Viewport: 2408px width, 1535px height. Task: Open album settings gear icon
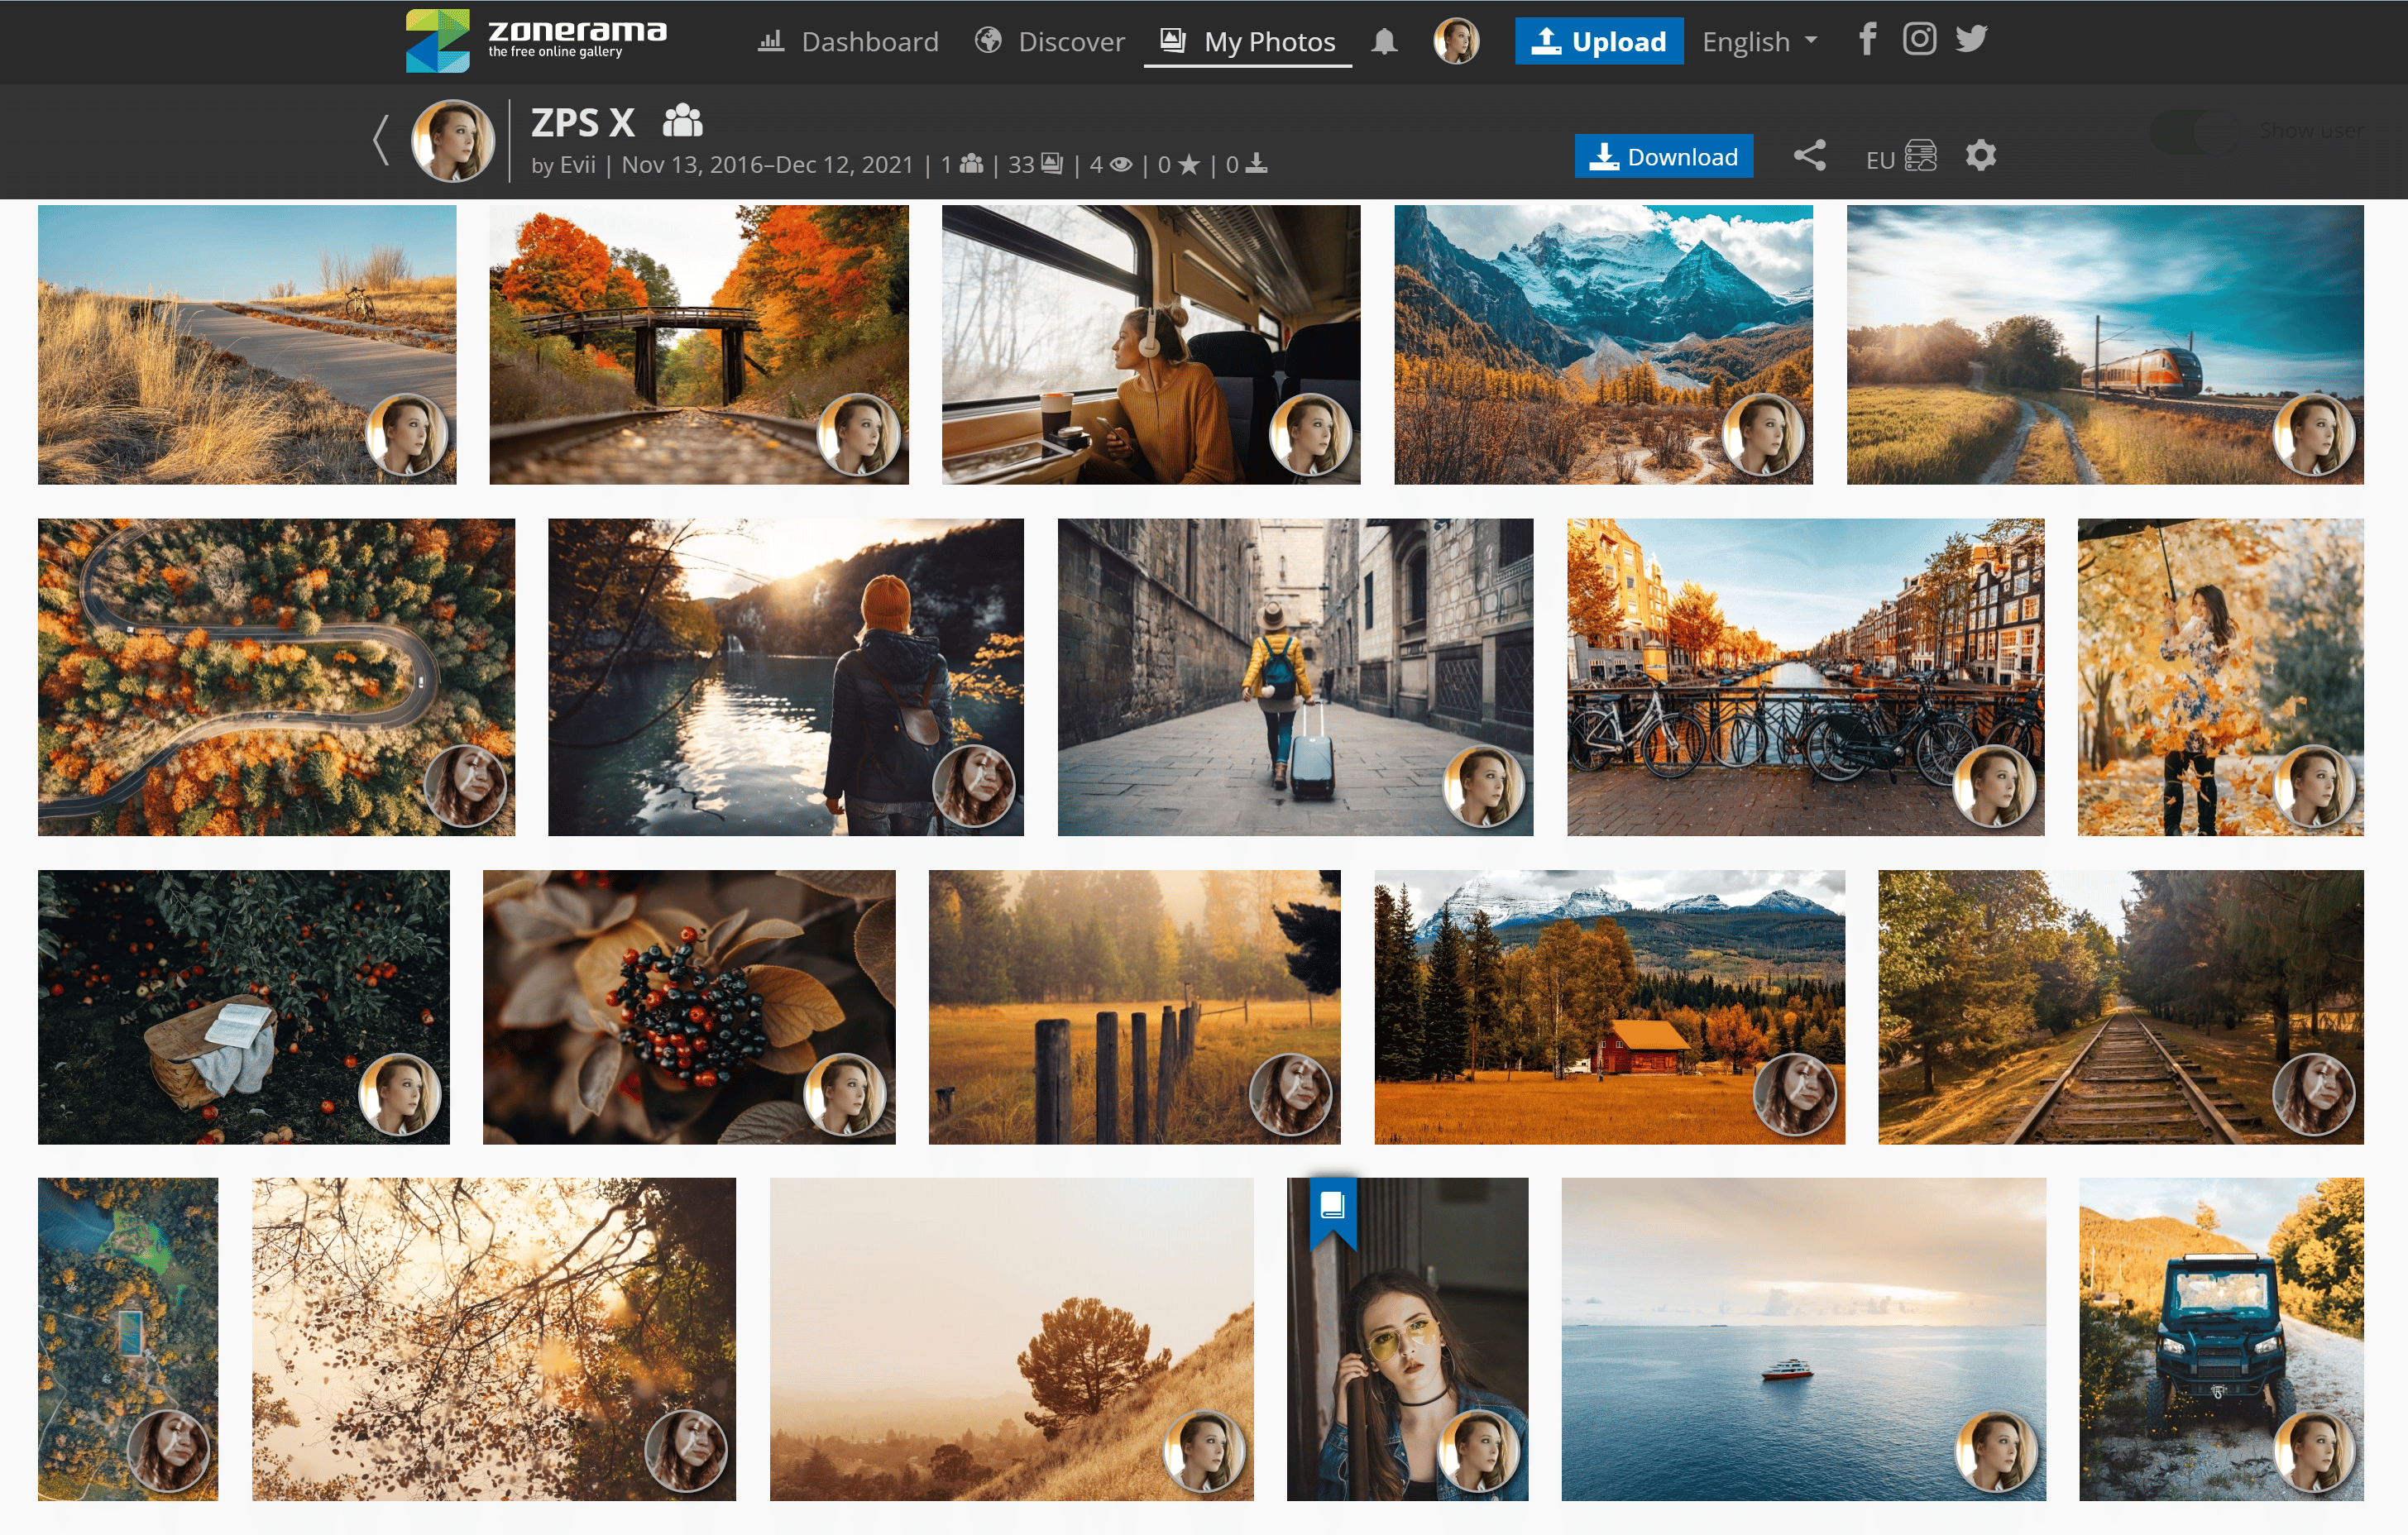point(1980,155)
